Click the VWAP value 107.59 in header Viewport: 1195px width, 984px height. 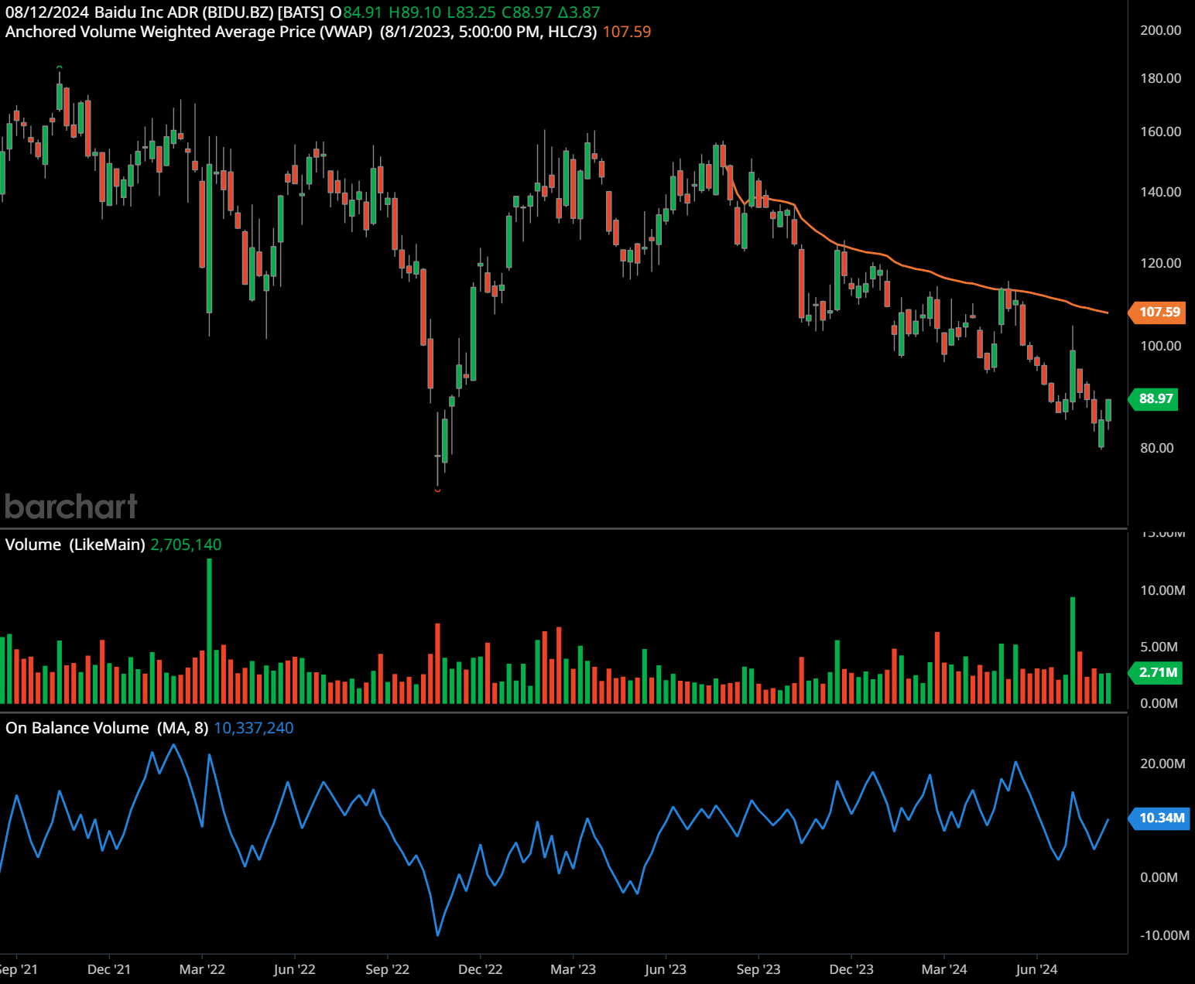[x=627, y=32]
